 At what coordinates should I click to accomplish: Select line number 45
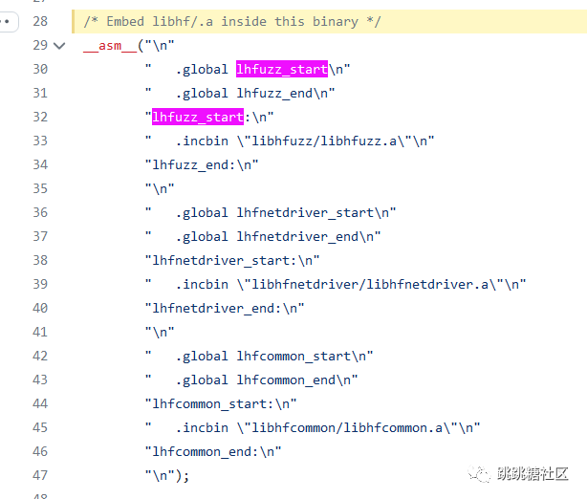[40, 427]
